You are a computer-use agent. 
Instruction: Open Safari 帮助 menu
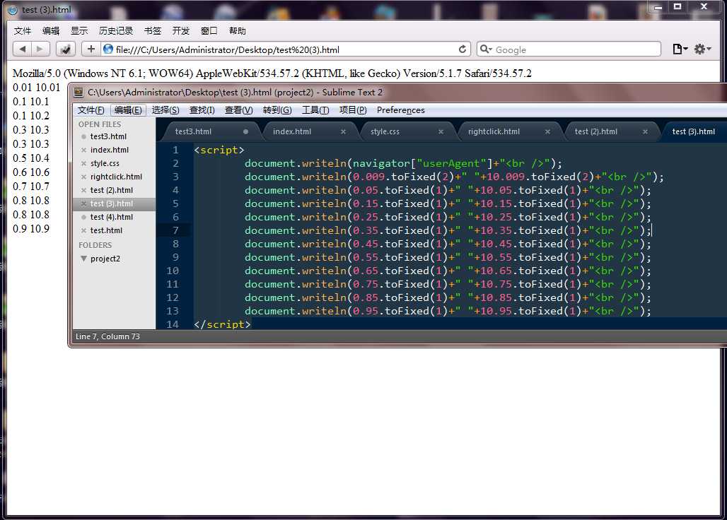tap(238, 30)
